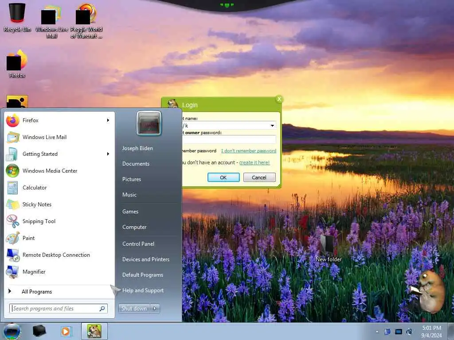Open Getting Started in Start menu
This screenshot has width=454, height=340.
click(x=59, y=154)
